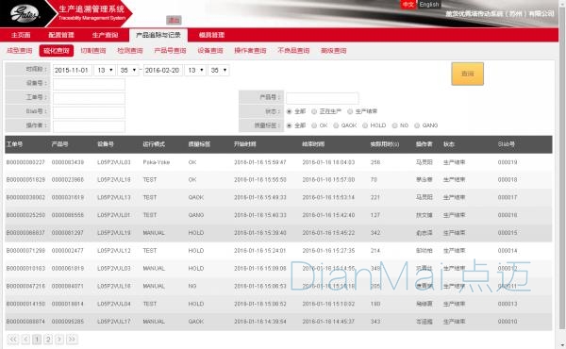Click device cell L05P2VUL01

[114, 215]
